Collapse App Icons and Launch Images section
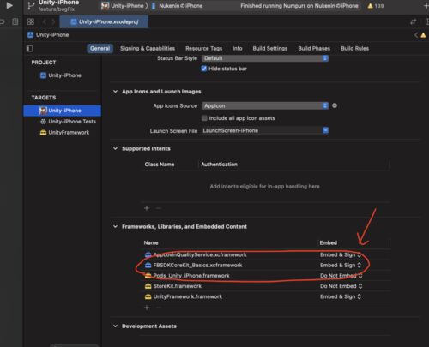429x347 pixels. click(115, 92)
